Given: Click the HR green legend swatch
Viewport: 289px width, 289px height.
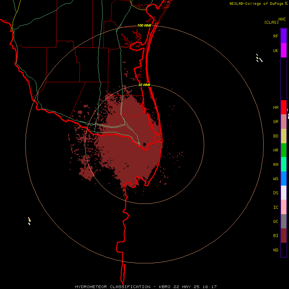Looking at the screenshot, I should (284, 150).
